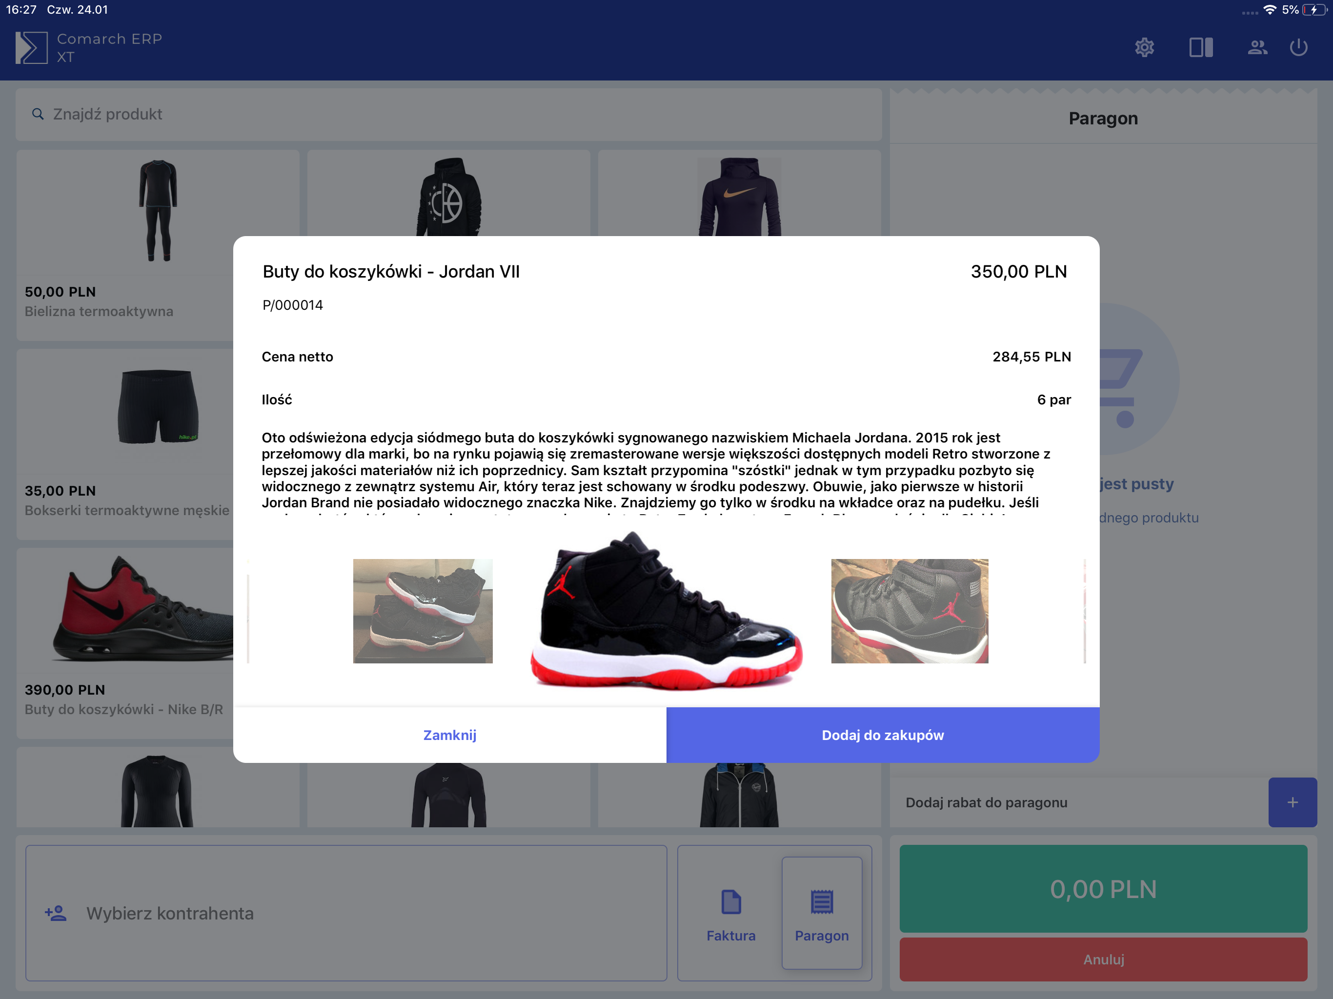Select Faktura document type
Image resolution: width=1333 pixels, height=999 pixels.
point(730,914)
